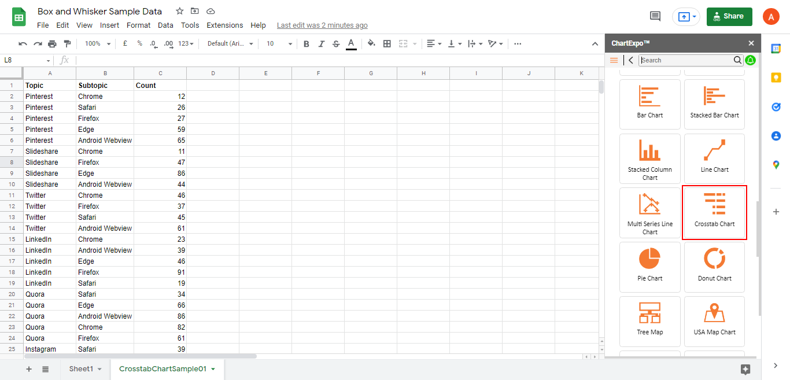Click the ChartExpo search field

[x=686, y=60]
